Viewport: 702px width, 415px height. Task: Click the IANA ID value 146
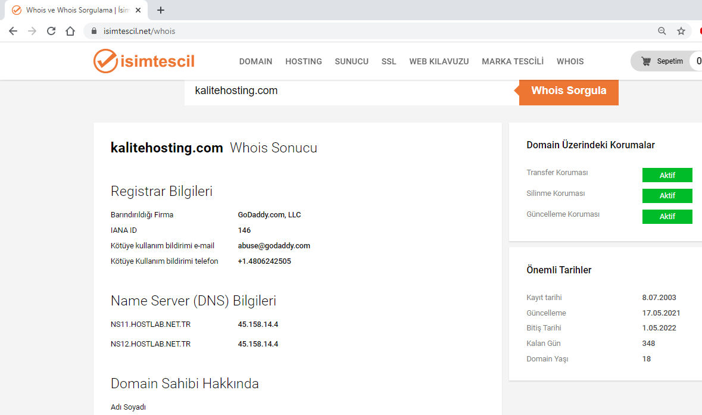[x=244, y=230]
